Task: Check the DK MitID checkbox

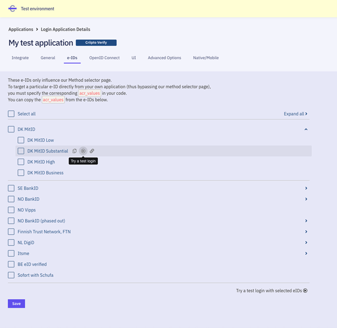Action: coord(11,129)
